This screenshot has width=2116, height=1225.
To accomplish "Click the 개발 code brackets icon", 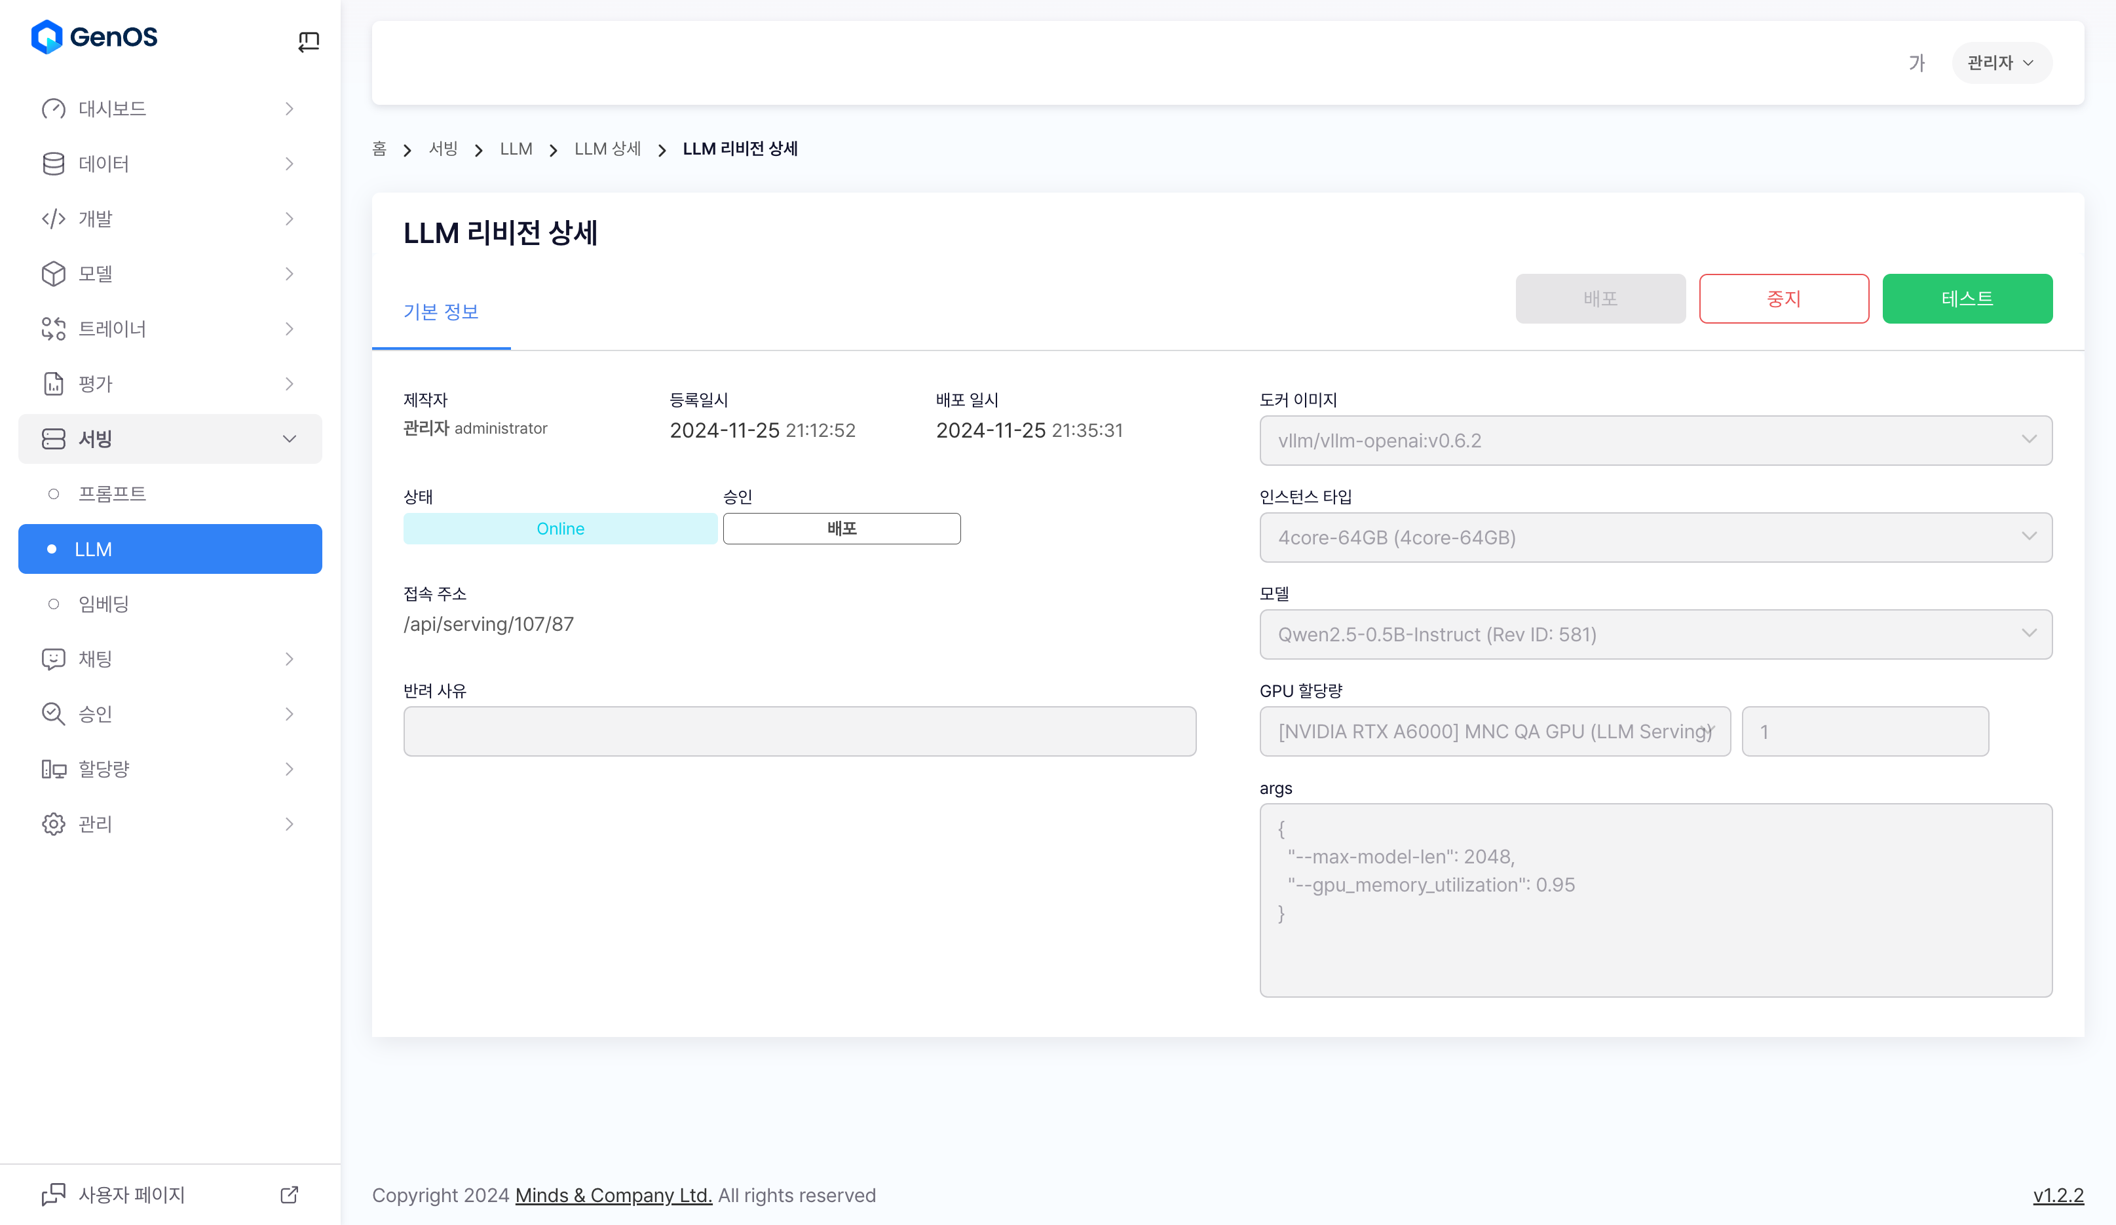I will (53, 219).
